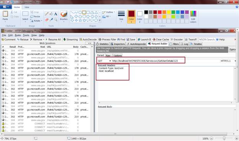Open the Rotate dropdown in Paint
The image size is (239, 141).
(x=36, y=21)
